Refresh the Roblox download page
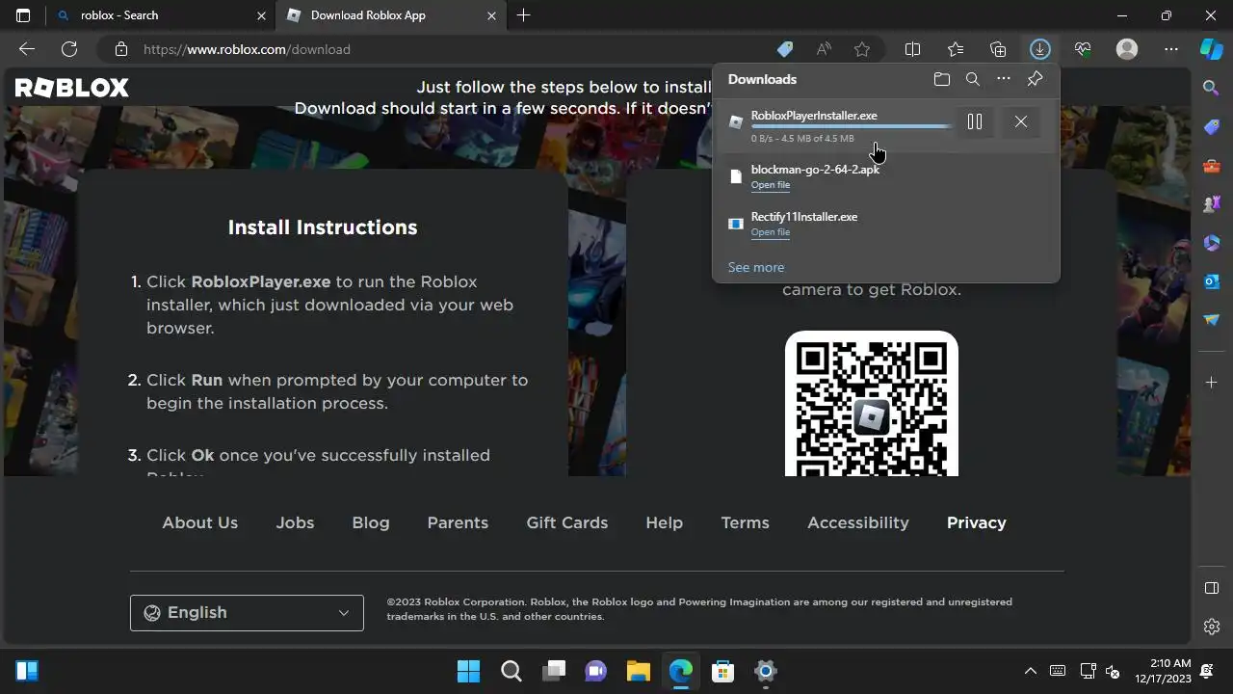Screen dimensions: 1233x694 pyautogui.click(x=69, y=49)
